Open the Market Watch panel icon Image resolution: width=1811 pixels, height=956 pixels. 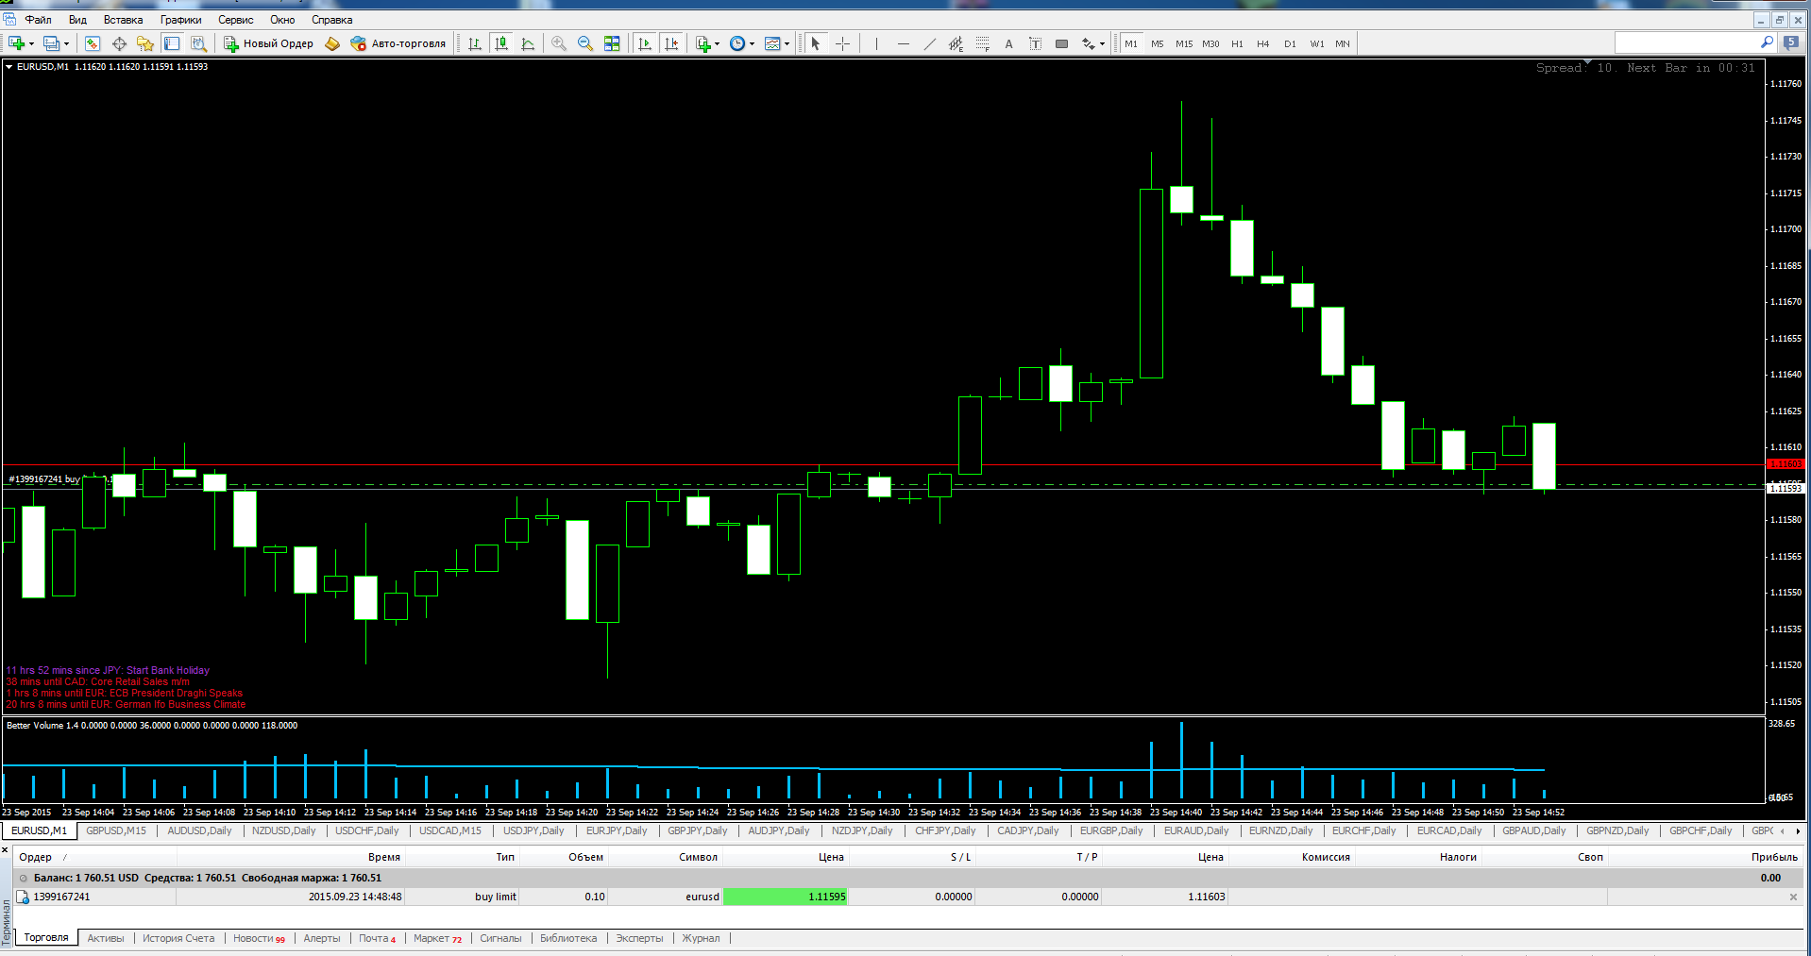coord(92,43)
